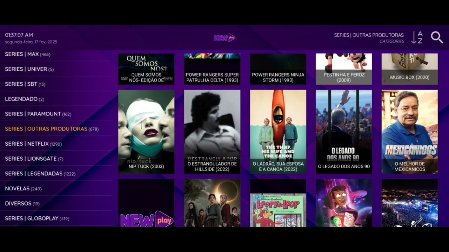Click the CATEGORIES label in header
The width and height of the screenshot is (449, 252).
pos(391,41)
